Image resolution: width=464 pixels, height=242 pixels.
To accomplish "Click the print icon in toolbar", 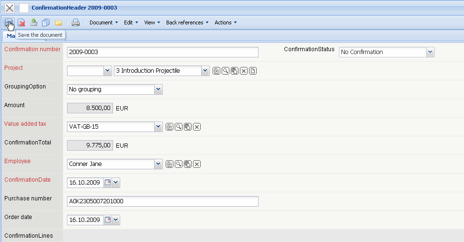I will tap(76, 22).
